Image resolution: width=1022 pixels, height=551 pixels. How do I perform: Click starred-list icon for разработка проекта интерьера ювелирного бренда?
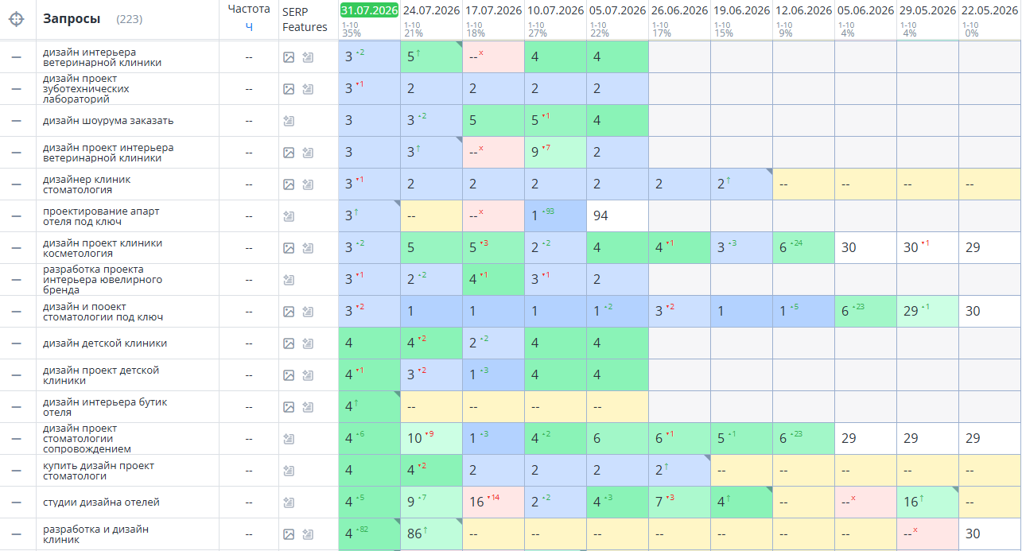289,280
